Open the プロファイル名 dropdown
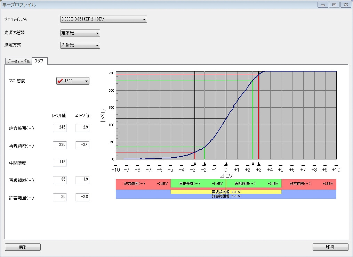This screenshot has width=353, height=257. pyautogui.click(x=144, y=19)
